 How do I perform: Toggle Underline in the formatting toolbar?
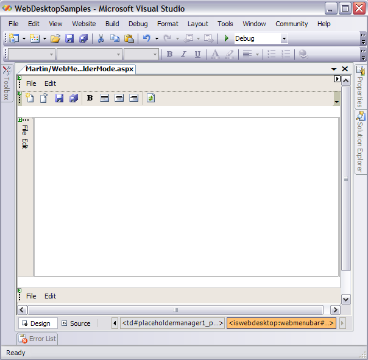[x=197, y=54]
